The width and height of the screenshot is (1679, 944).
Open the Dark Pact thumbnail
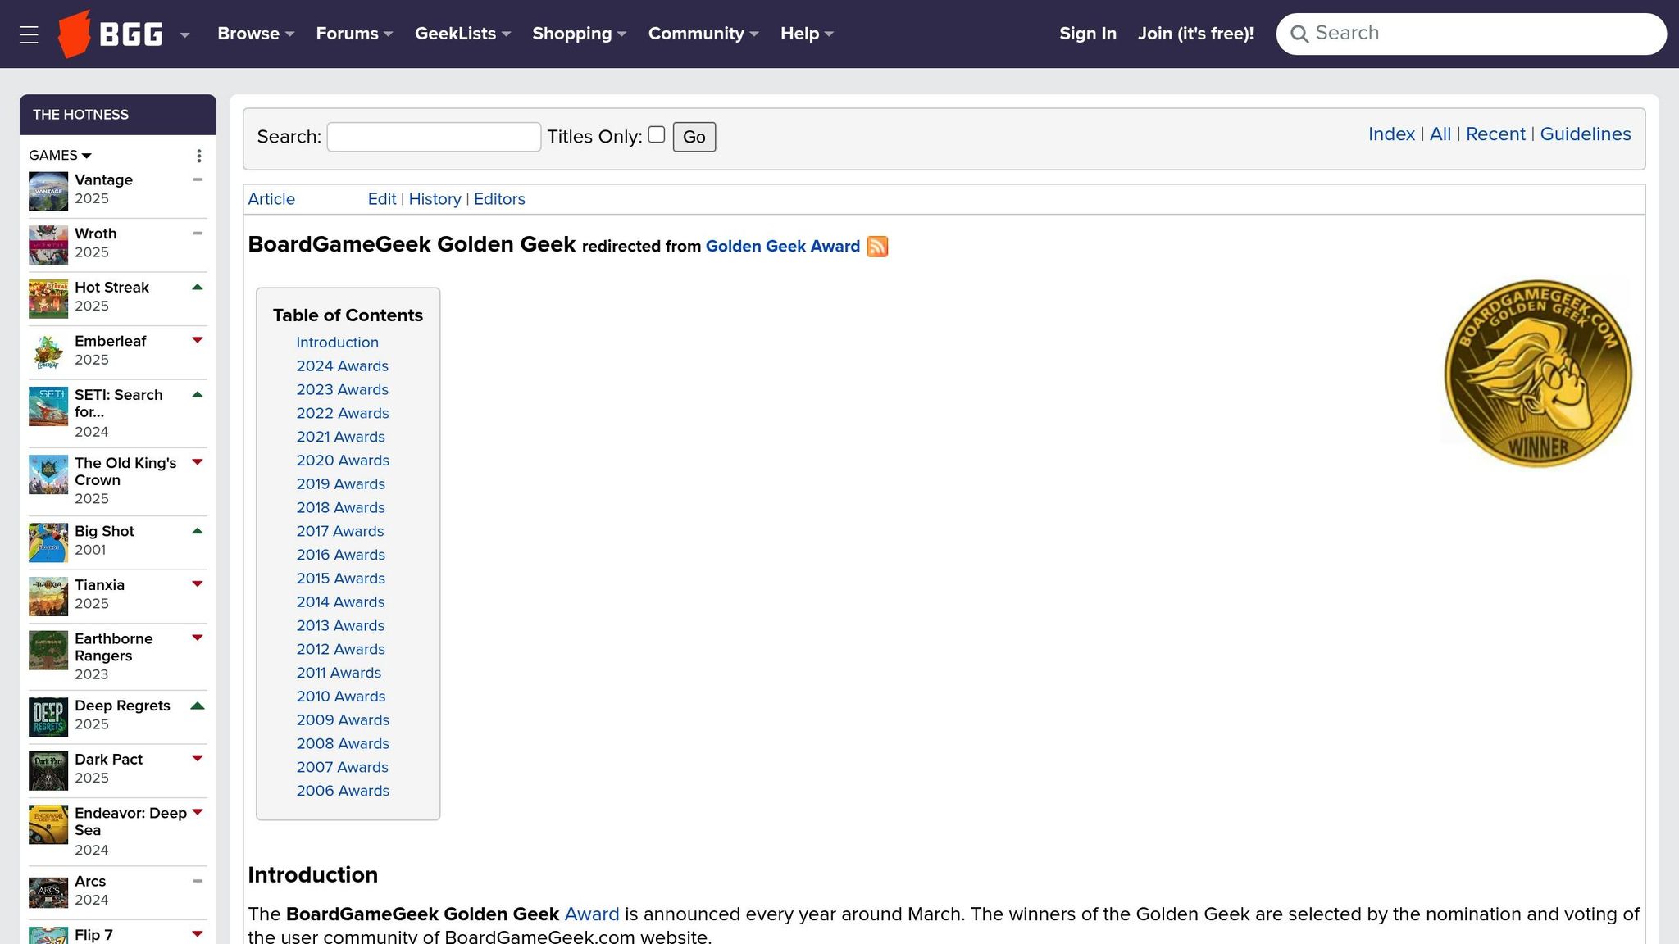point(48,771)
